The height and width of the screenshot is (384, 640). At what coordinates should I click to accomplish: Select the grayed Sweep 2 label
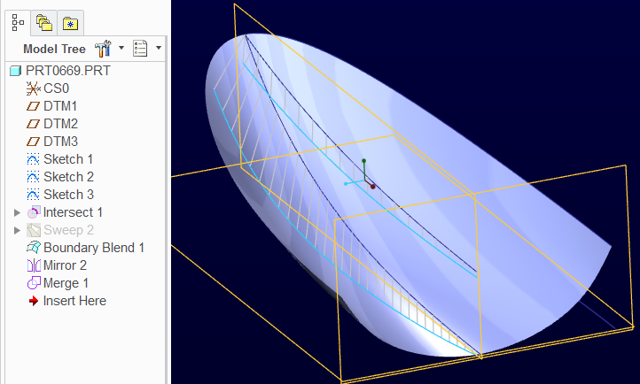pyautogui.click(x=68, y=230)
